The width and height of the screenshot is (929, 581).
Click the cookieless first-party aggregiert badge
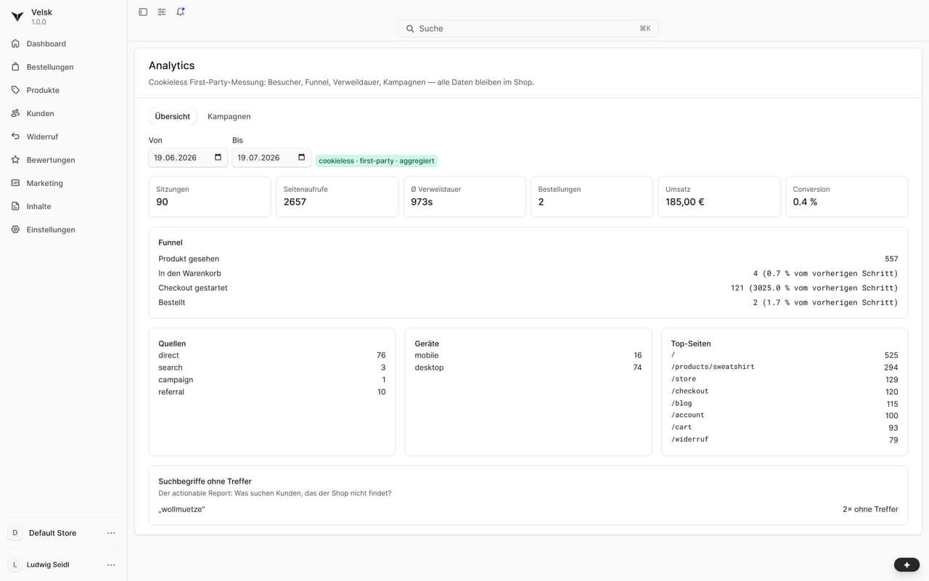pos(377,161)
